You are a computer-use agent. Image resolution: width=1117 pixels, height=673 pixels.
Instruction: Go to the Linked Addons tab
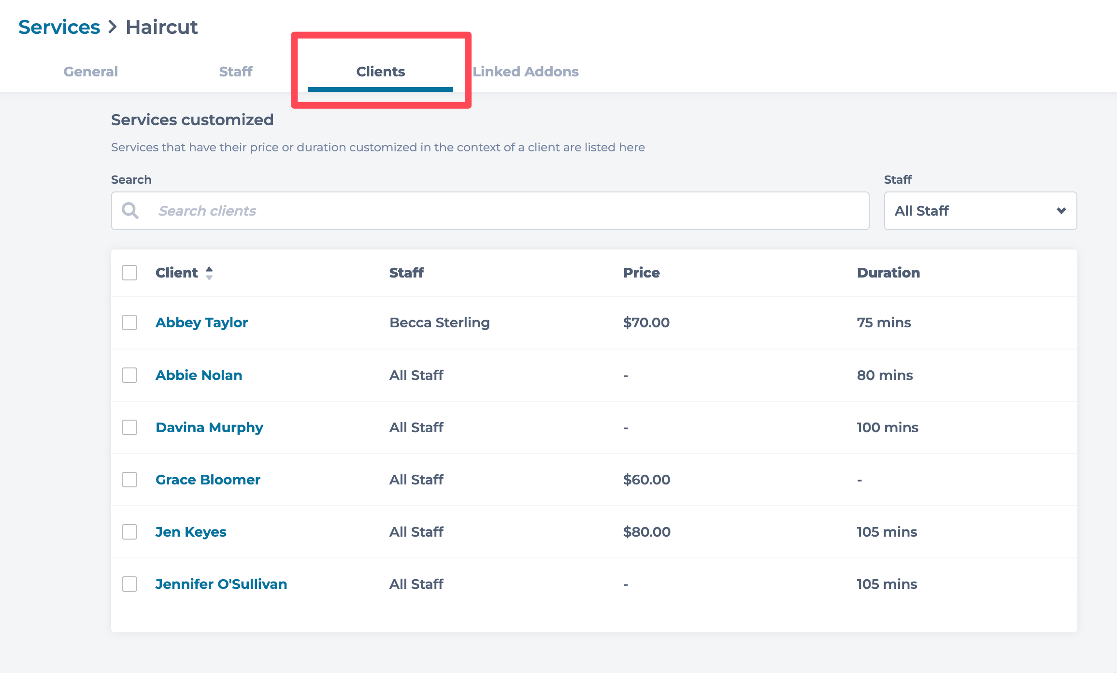pyautogui.click(x=526, y=72)
